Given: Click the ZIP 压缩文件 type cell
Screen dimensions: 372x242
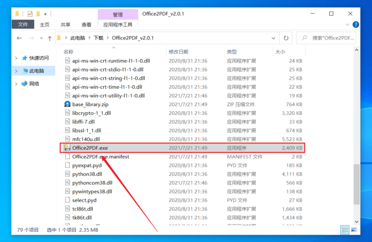Looking at the screenshot, I should pyautogui.click(x=241, y=104).
